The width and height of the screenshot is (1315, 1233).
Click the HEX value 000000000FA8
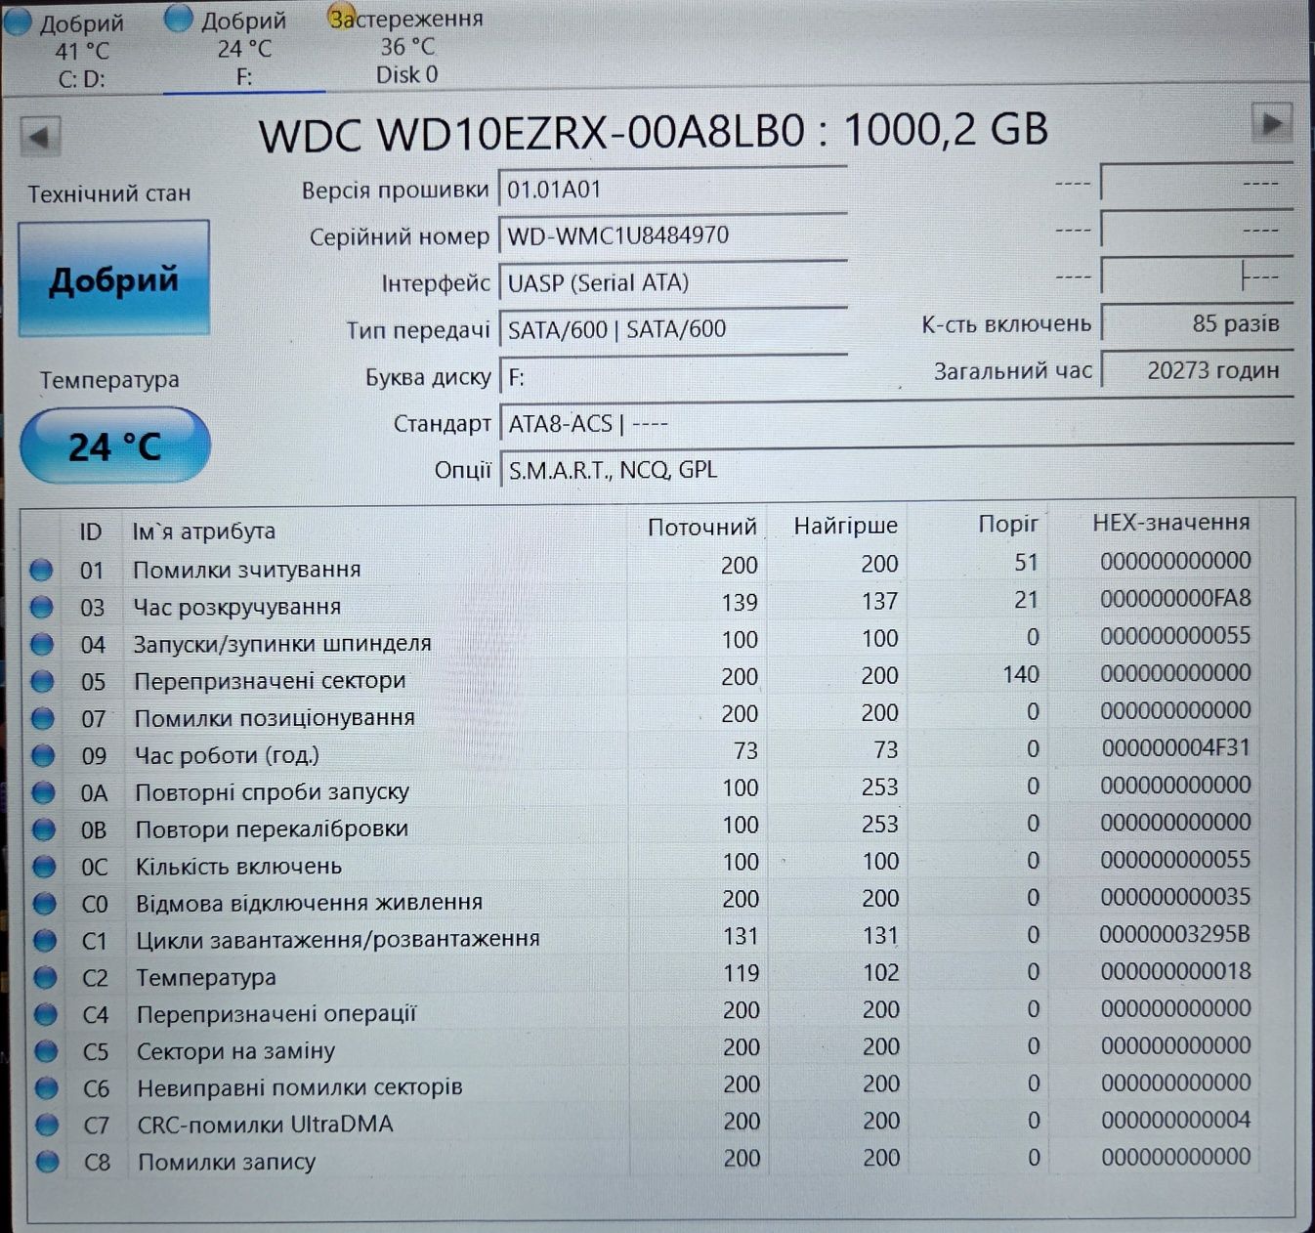point(1175,598)
